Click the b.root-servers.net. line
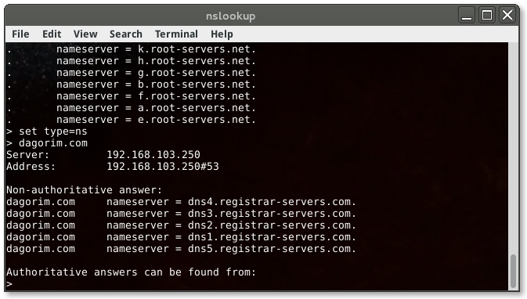The height and width of the screenshot is (299, 527). [131, 85]
